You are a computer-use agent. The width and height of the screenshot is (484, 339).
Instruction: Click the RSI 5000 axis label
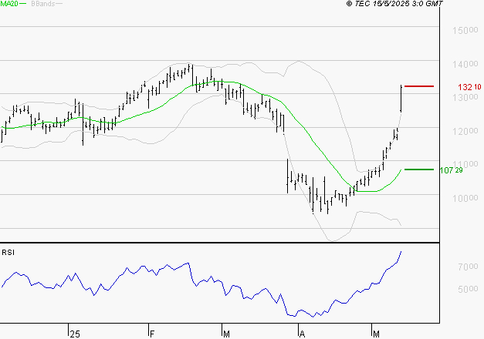click(468, 289)
